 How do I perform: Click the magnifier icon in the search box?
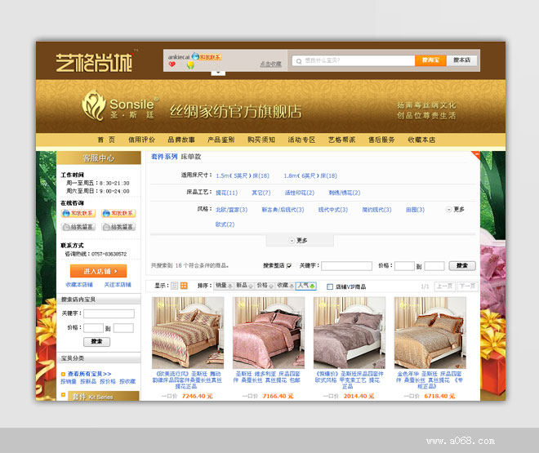(299, 61)
